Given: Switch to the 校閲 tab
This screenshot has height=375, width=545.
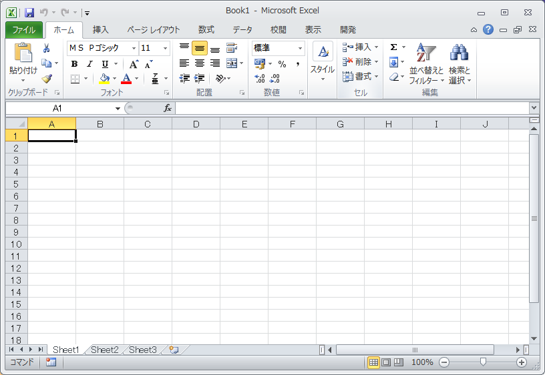Looking at the screenshot, I should tap(279, 30).
